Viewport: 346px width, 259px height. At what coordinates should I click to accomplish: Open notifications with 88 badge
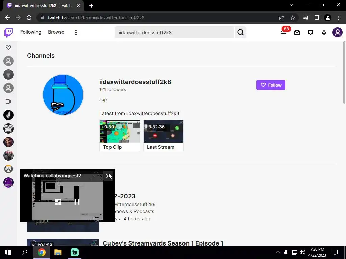point(283,32)
